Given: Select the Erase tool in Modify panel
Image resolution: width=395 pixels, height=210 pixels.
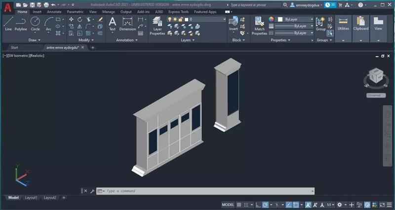Looking at the screenshot, I should pos(100,19).
